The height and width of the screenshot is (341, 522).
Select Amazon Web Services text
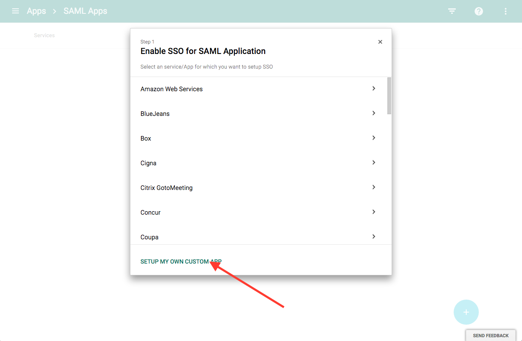171,89
